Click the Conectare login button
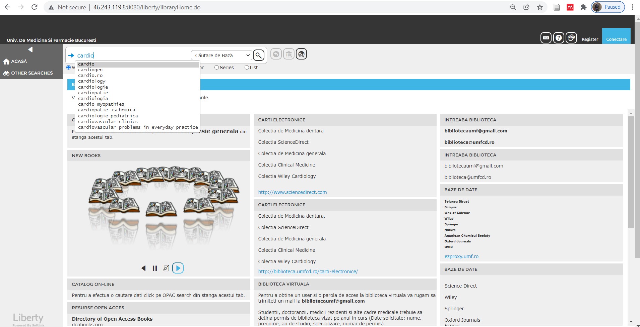This screenshot has height=327, width=640. click(x=616, y=39)
